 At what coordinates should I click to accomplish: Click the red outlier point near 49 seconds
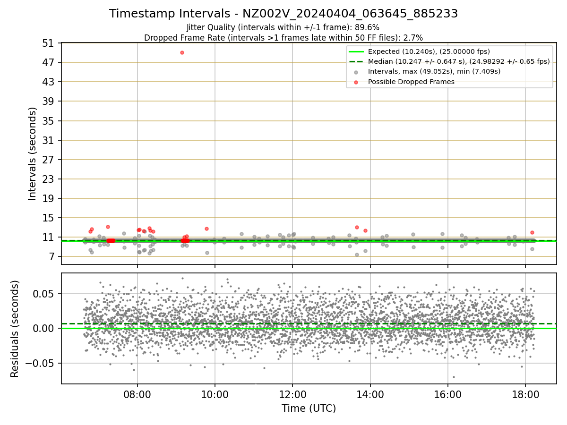(182, 52)
